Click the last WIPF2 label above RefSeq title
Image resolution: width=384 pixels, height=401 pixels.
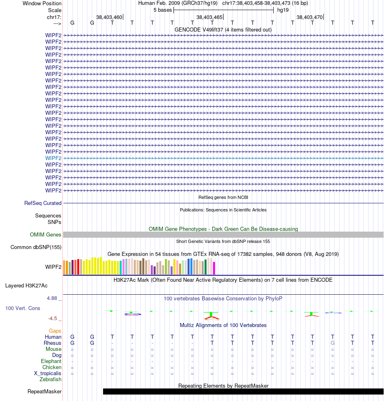point(53,190)
